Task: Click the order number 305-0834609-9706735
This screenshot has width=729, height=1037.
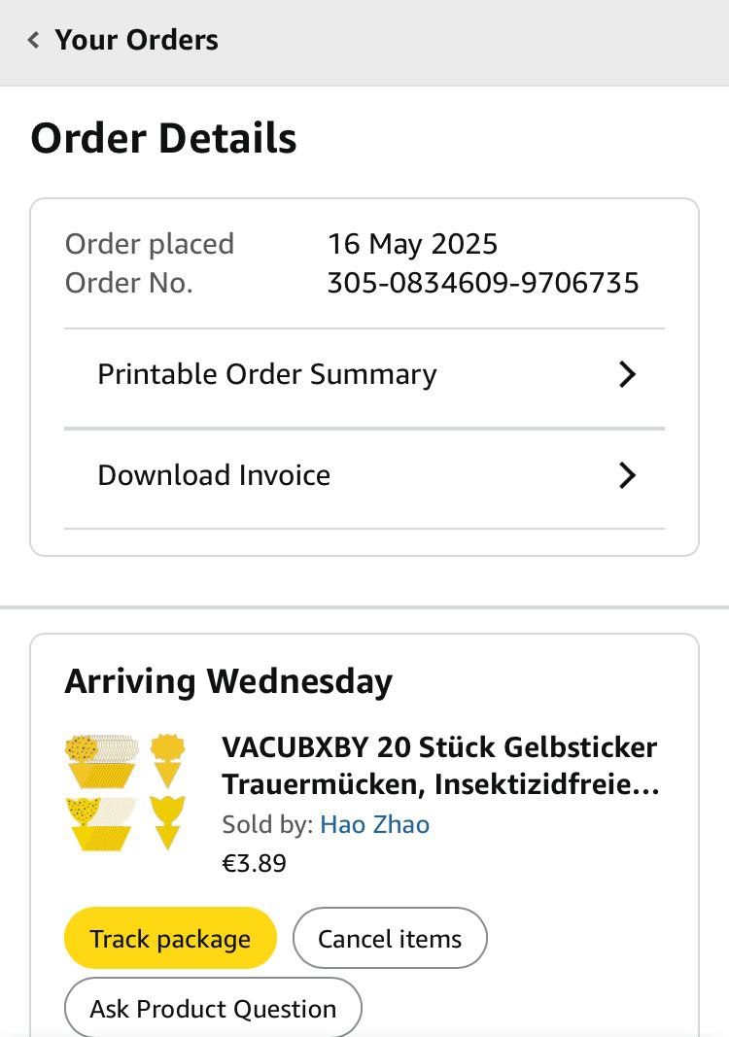Action: (483, 283)
